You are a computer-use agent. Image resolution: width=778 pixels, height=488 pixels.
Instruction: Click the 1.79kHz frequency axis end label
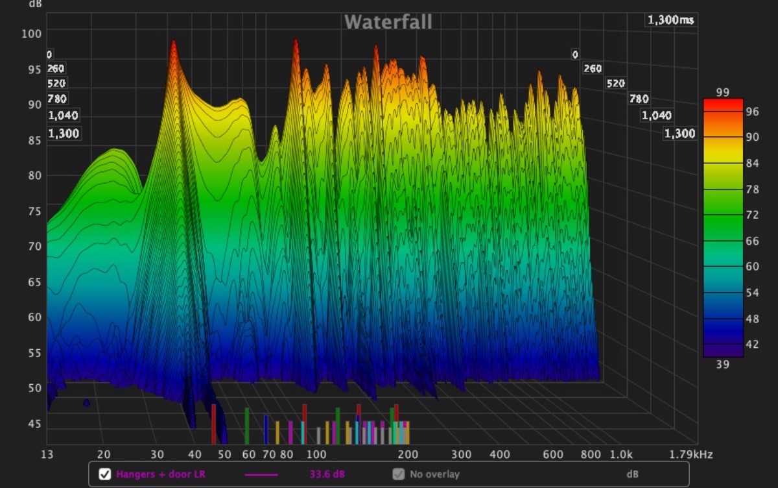click(693, 454)
